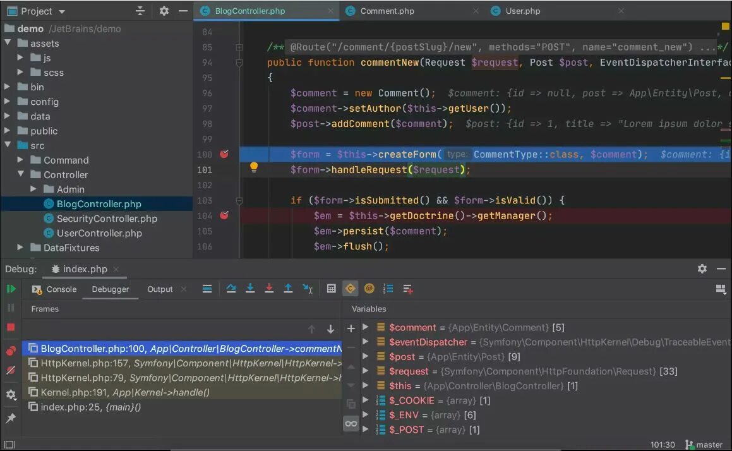Select HttpKernel.php:157 stack frame
Screen dimensions: 732x451
(182, 363)
